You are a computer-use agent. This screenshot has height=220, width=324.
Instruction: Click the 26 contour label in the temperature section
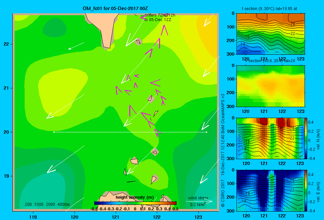point(293,24)
